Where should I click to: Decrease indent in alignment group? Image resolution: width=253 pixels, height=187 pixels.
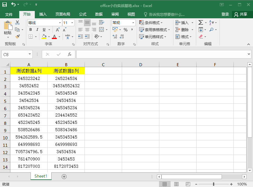(80, 37)
